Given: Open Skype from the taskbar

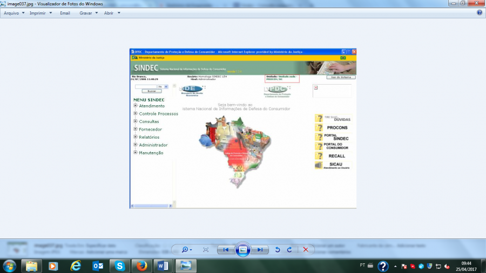Looking at the screenshot, I should [119, 266].
